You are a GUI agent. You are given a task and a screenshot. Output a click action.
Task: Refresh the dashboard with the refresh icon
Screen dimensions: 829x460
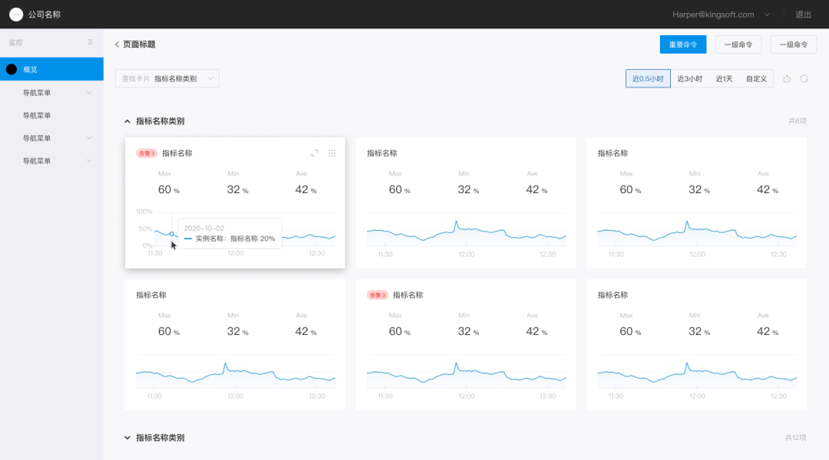(804, 79)
